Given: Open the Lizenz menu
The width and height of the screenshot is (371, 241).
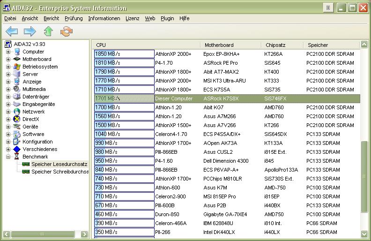Looking at the screenshot, I should click(133, 18).
